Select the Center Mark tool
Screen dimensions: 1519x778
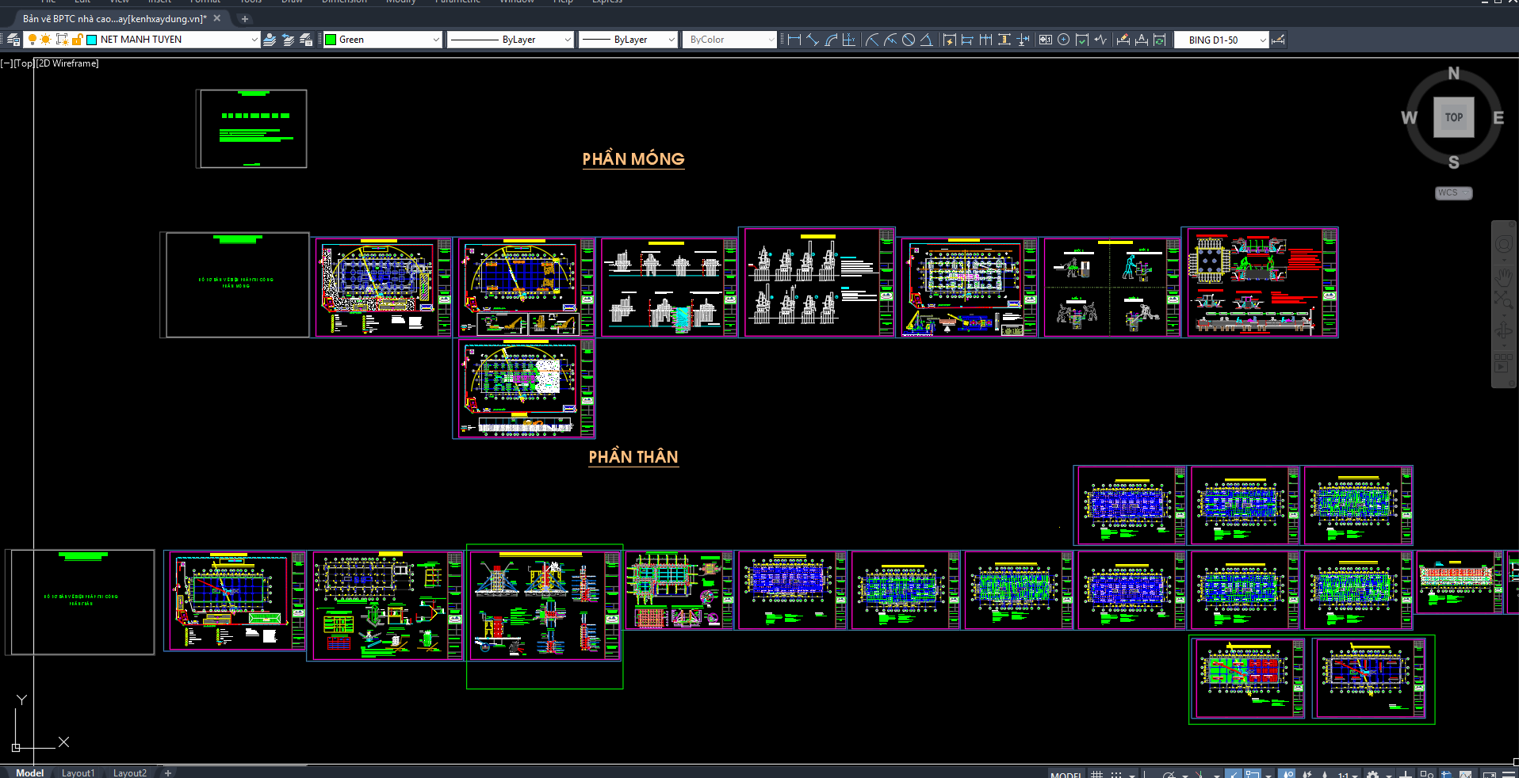[x=1063, y=40]
